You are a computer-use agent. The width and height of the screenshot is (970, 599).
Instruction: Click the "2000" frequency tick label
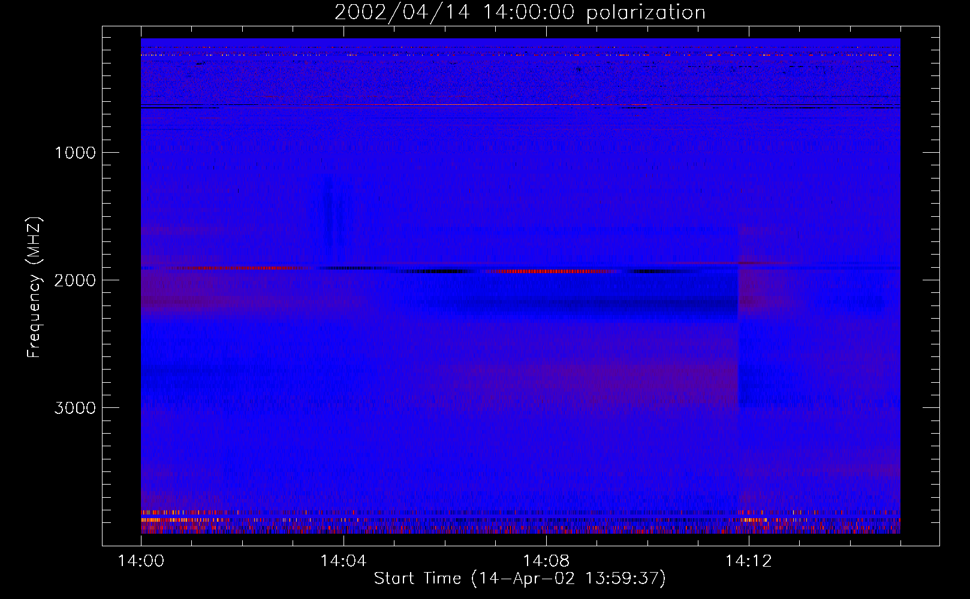click(75, 280)
